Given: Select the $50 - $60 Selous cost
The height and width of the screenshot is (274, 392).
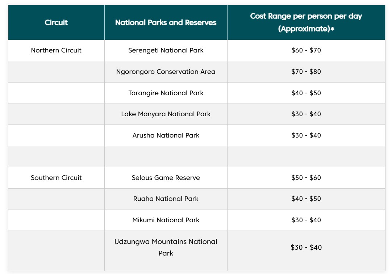Looking at the screenshot, I should click(306, 178).
